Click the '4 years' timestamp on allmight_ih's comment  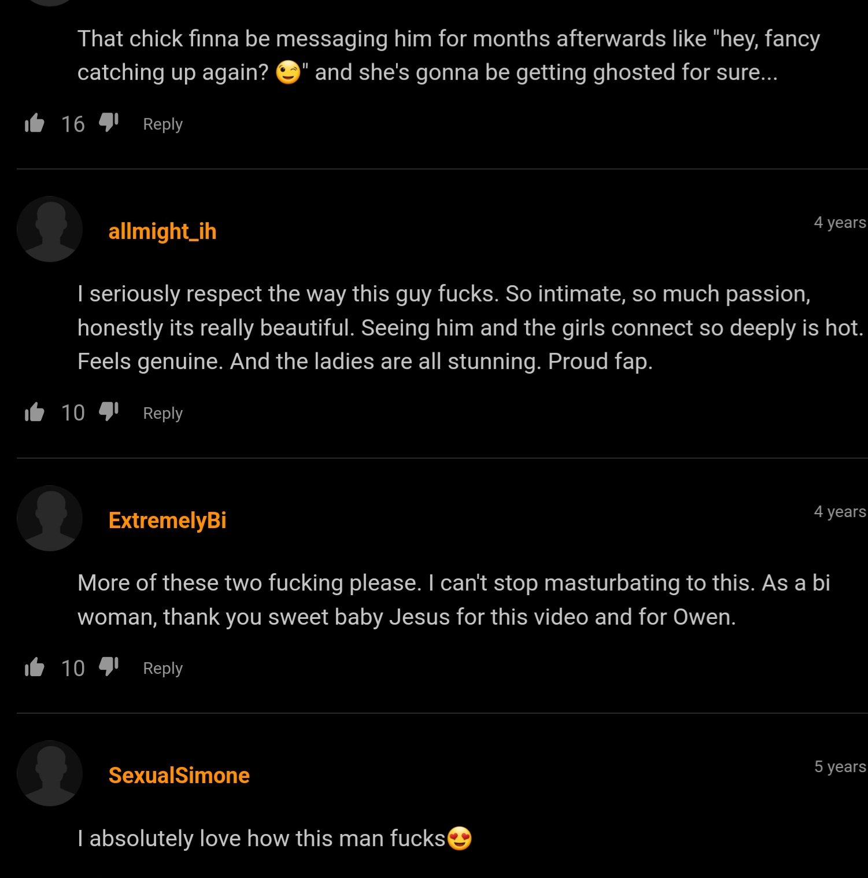(x=838, y=222)
